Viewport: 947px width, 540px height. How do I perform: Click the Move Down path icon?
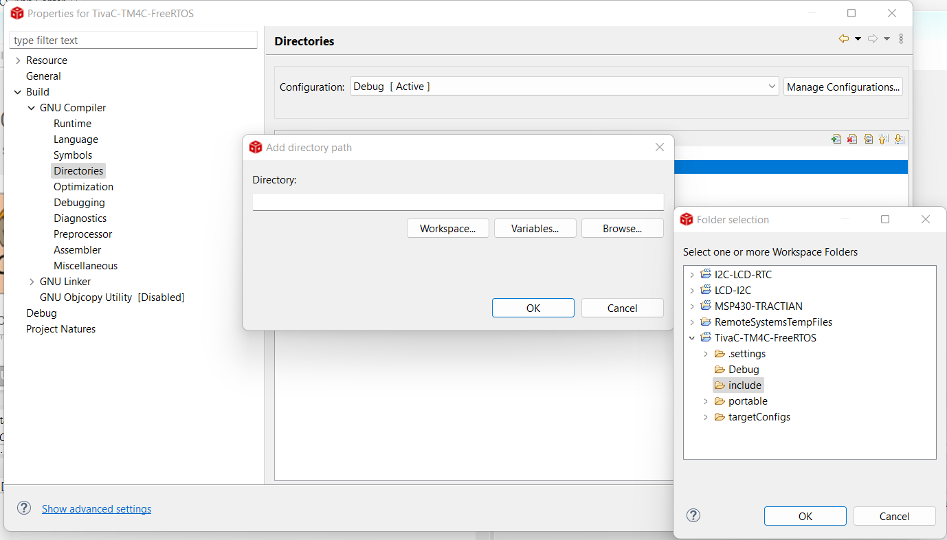coord(899,139)
